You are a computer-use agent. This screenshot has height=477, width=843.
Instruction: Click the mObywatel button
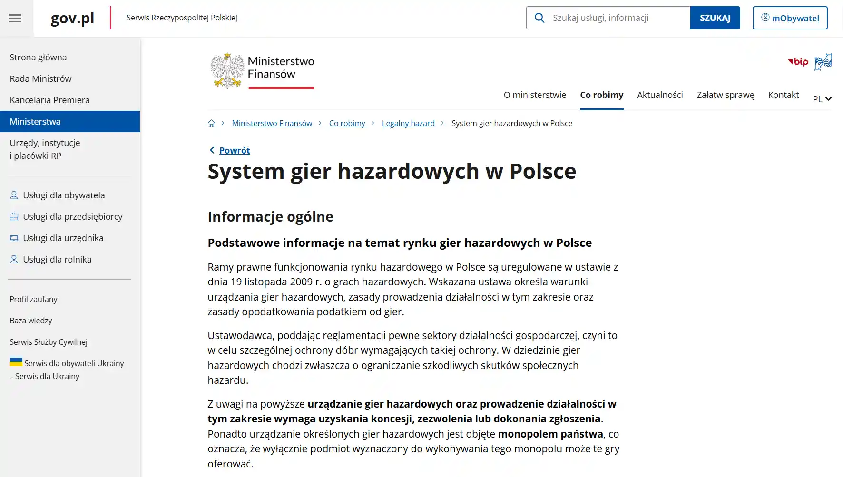pyautogui.click(x=790, y=18)
